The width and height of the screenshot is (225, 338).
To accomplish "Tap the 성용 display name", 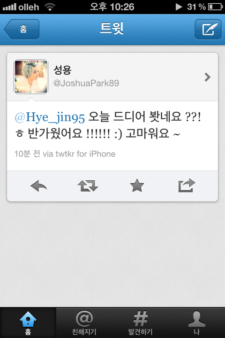I will [x=62, y=70].
